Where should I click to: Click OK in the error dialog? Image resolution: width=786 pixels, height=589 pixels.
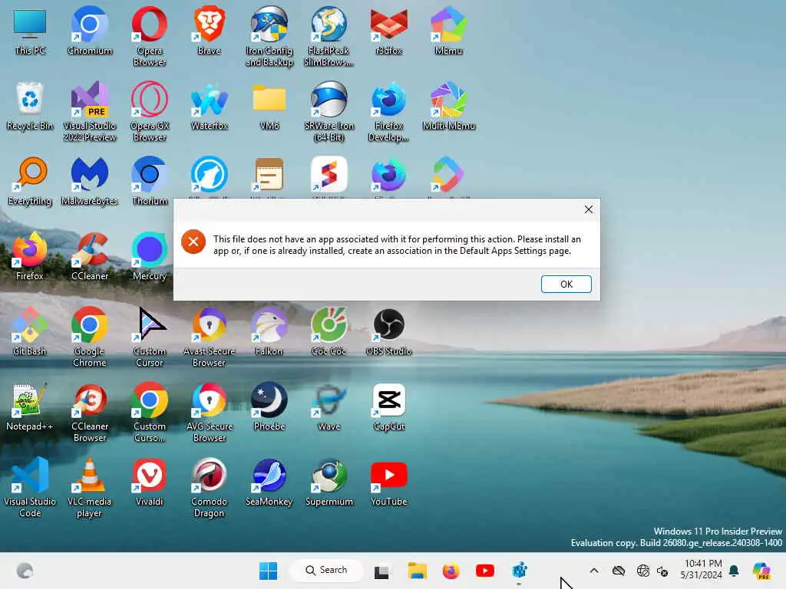tap(566, 284)
